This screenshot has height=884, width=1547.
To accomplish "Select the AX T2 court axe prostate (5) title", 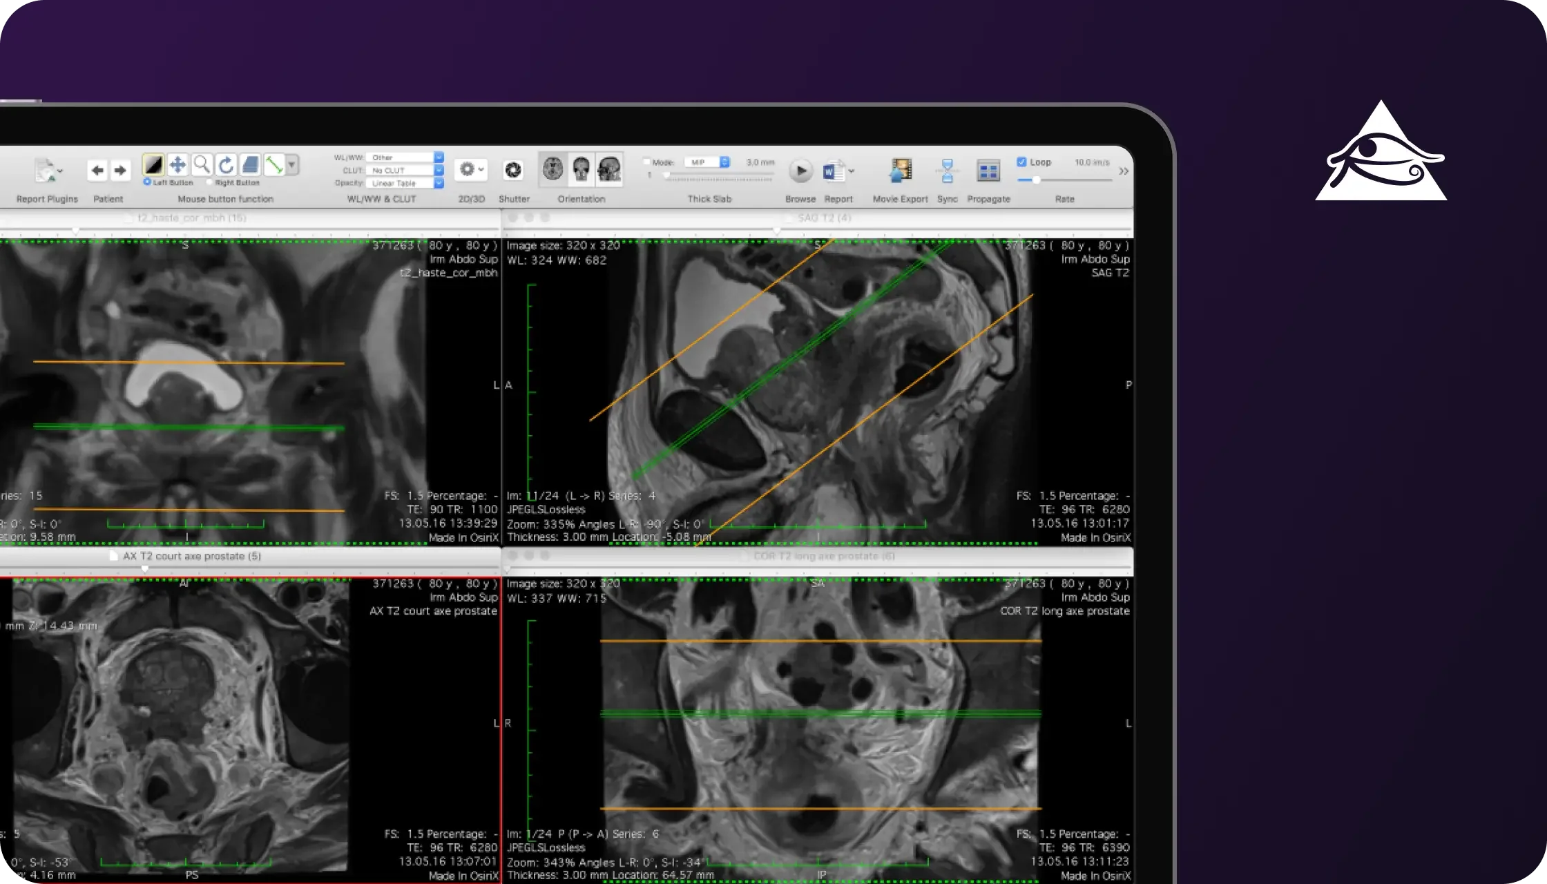I will point(192,556).
